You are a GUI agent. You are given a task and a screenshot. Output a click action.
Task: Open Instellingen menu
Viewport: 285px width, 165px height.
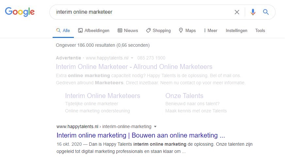[237, 30]
